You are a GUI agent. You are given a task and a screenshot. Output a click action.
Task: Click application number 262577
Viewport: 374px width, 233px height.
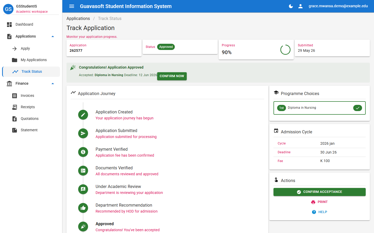(x=76, y=50)
